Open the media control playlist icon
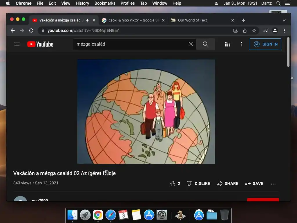 point(266,30)
